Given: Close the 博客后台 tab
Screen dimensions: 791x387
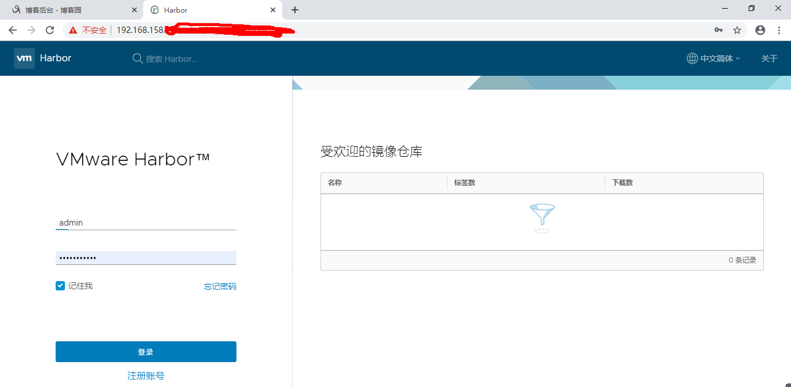Looking at the screenshot, I should point(134,10).
